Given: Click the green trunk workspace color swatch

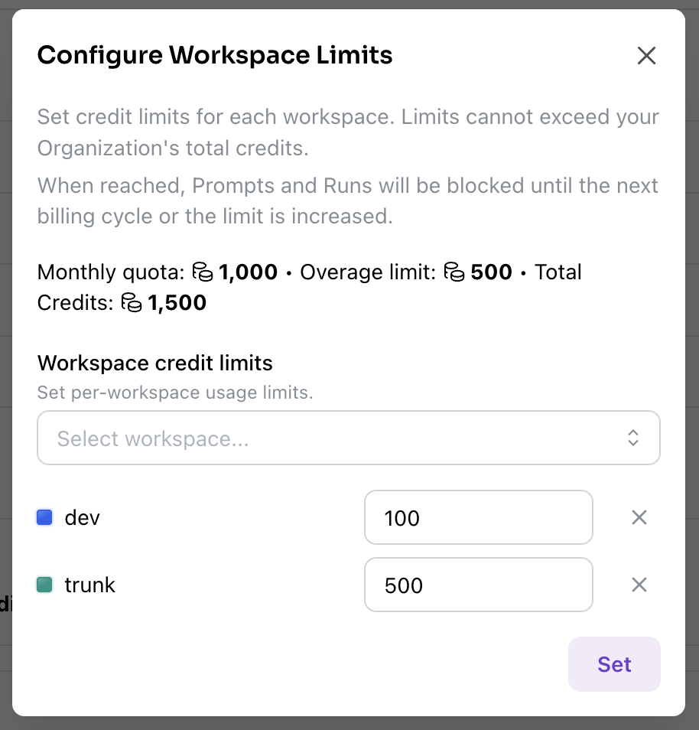Looking at the screenshot, I should (44, 585).
